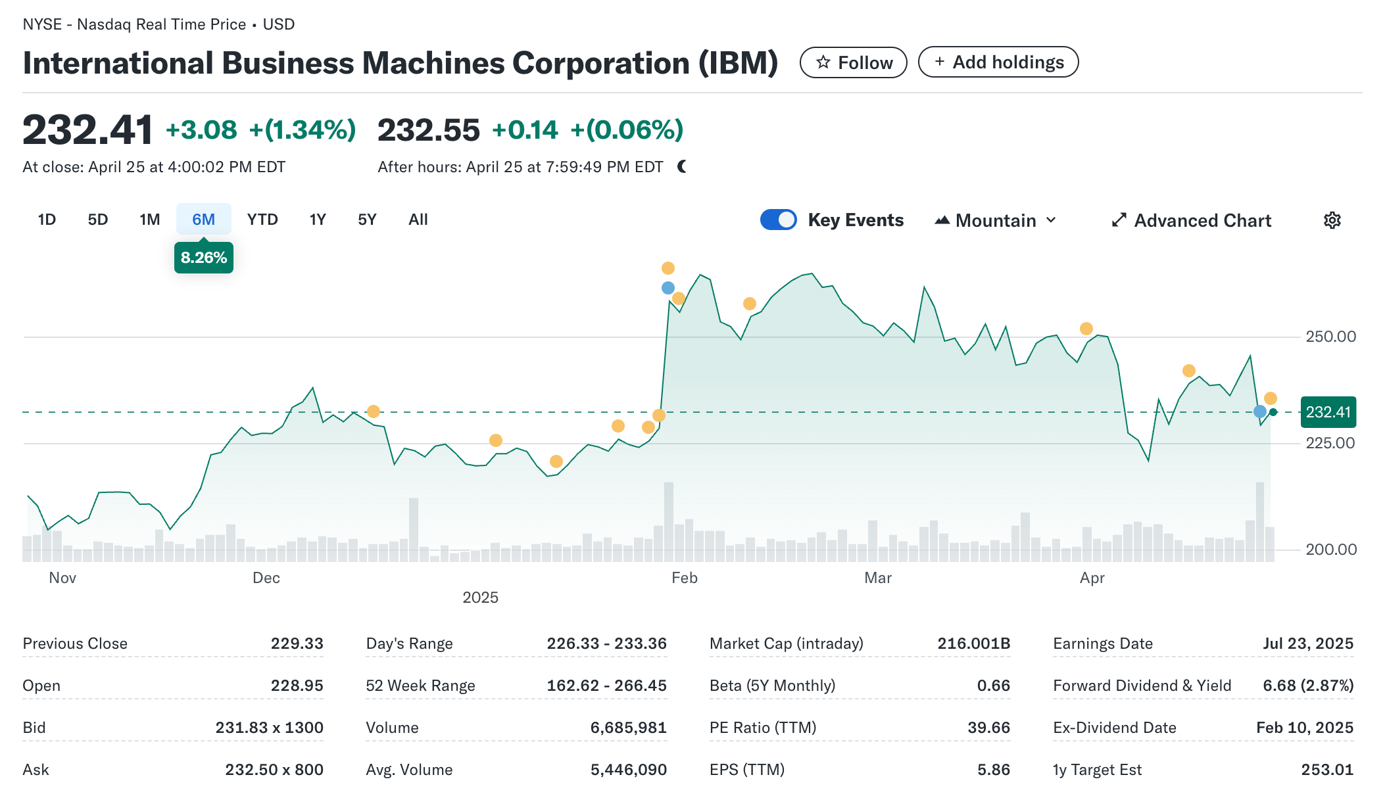Toggle the Key Events switch
1385x798 pixels.
click(779, 220)
